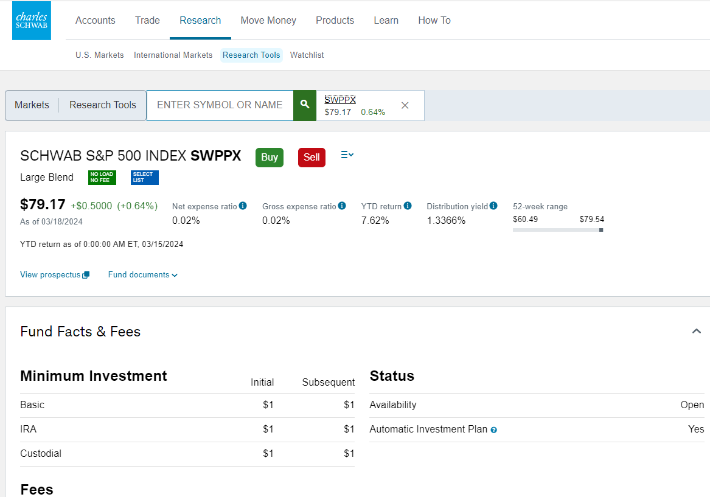Open the Learn menu
This screenshot has width=710, height=497.
coord(386,20)
